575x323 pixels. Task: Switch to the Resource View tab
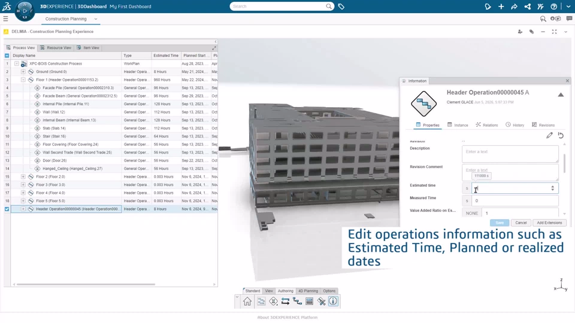(56, 48)
